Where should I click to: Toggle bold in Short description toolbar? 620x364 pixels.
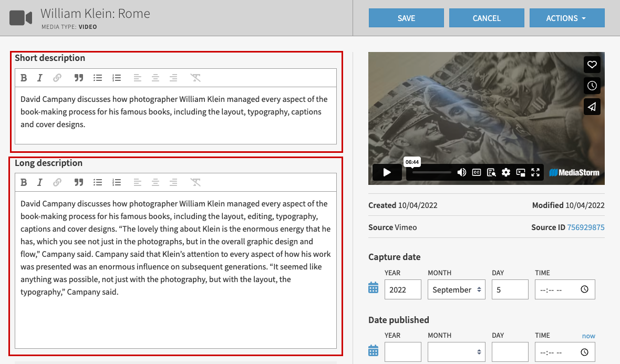[24, 78]
